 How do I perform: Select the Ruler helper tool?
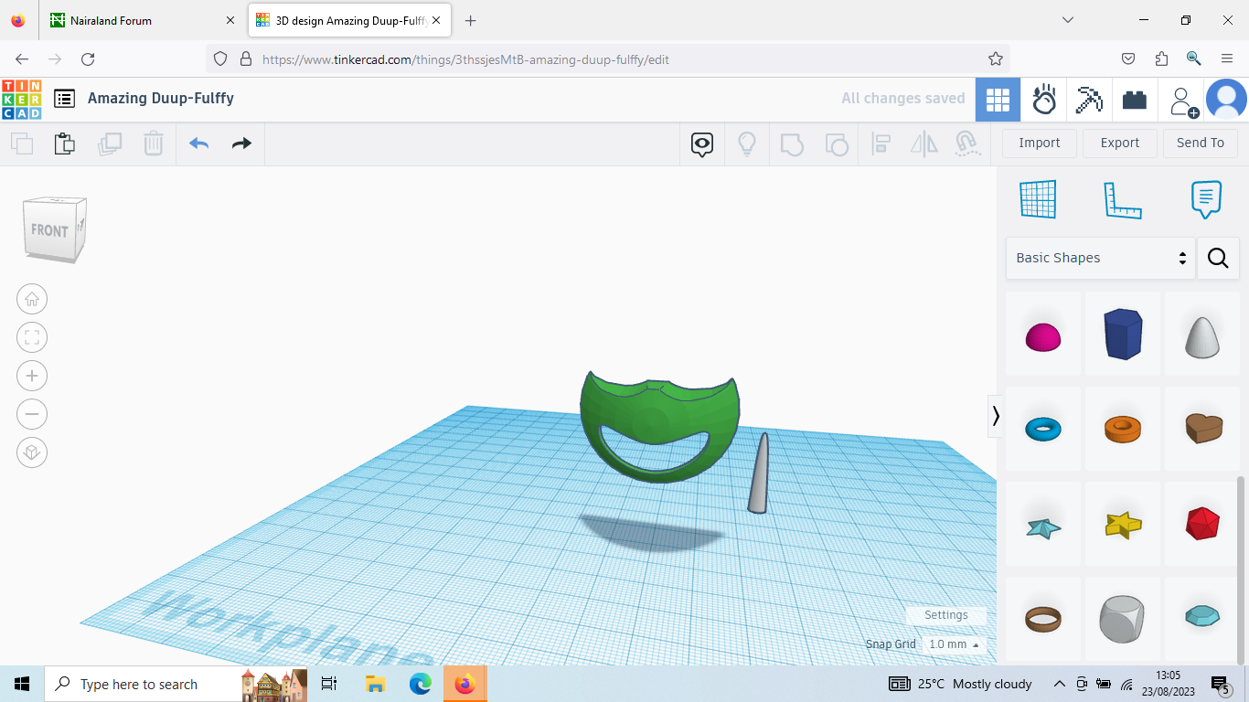(1123, 199)
